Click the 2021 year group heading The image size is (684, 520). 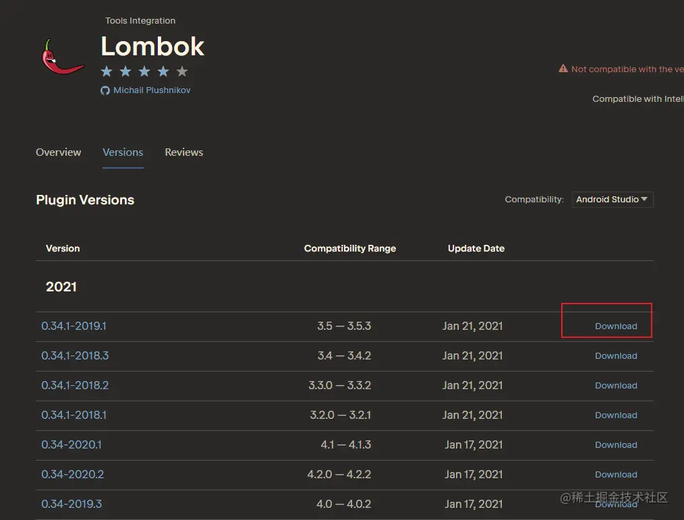click(61, 287)
